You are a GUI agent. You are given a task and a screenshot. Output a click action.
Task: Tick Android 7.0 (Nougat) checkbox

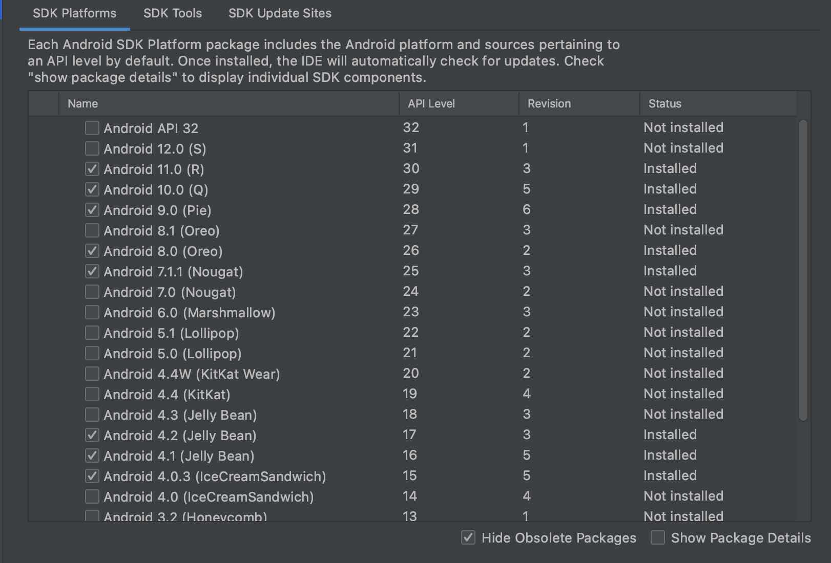pyautogui.click(x=92, y=292)
